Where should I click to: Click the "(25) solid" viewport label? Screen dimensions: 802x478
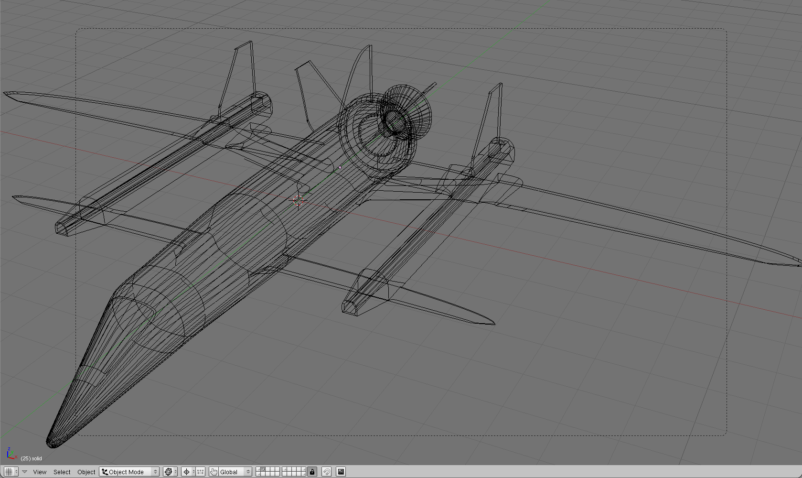click(31, 458)
